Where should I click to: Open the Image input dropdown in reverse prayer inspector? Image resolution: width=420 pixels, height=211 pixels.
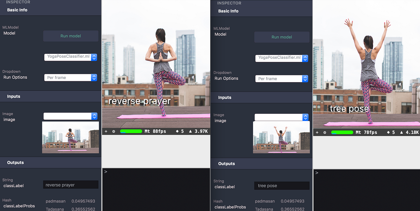coord(70,116)
